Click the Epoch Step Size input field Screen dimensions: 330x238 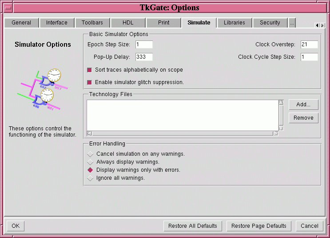point(144,44)
